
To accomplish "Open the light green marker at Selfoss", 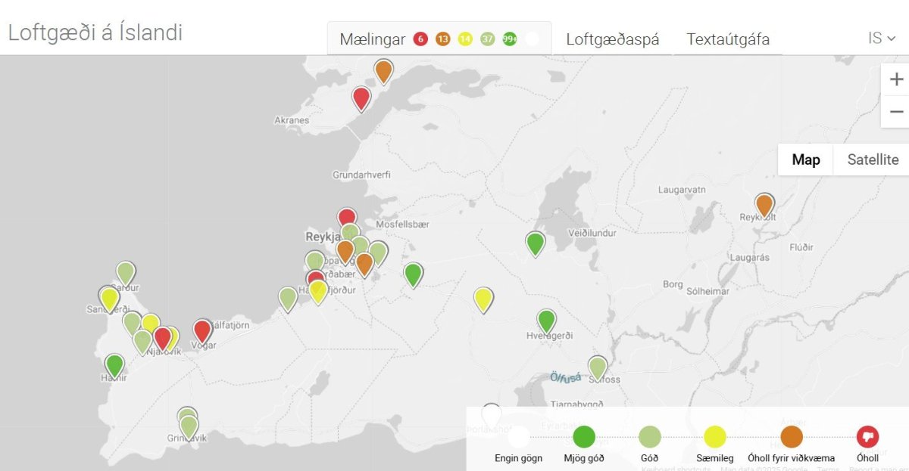I will [598, 367].
